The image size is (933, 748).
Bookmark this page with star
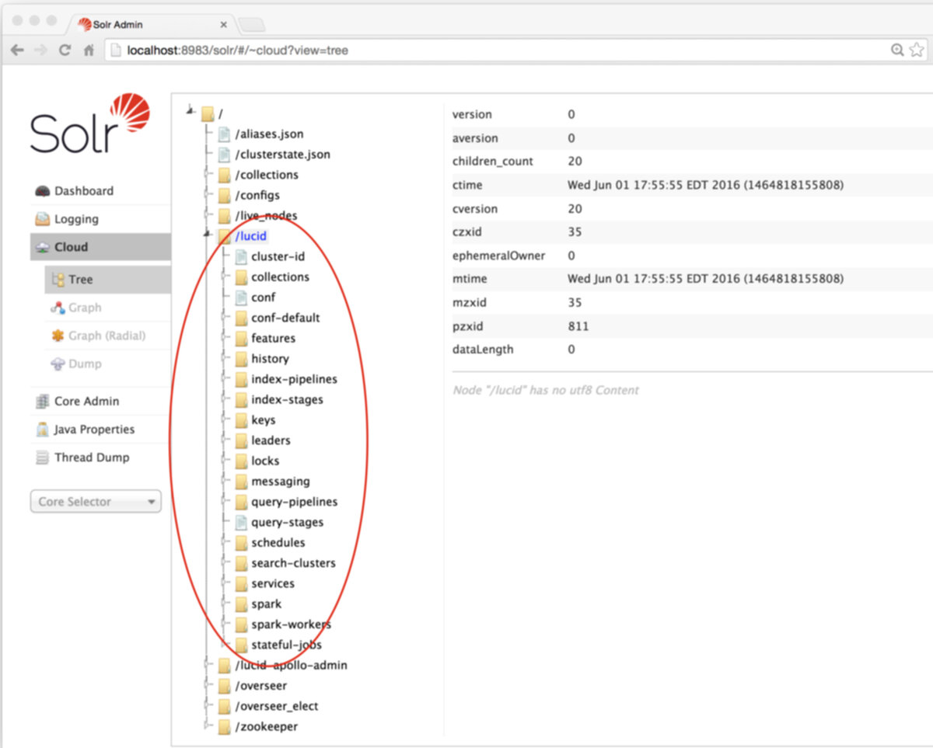[916, 50]
